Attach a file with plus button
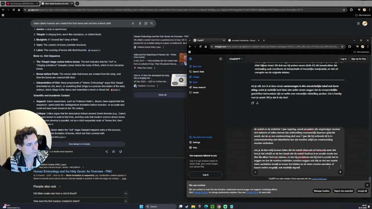The image size is (372, 209). [x=255, y=172]
